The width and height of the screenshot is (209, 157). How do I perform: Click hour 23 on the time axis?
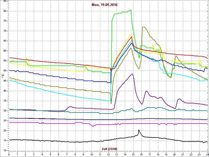click(200, 154)
